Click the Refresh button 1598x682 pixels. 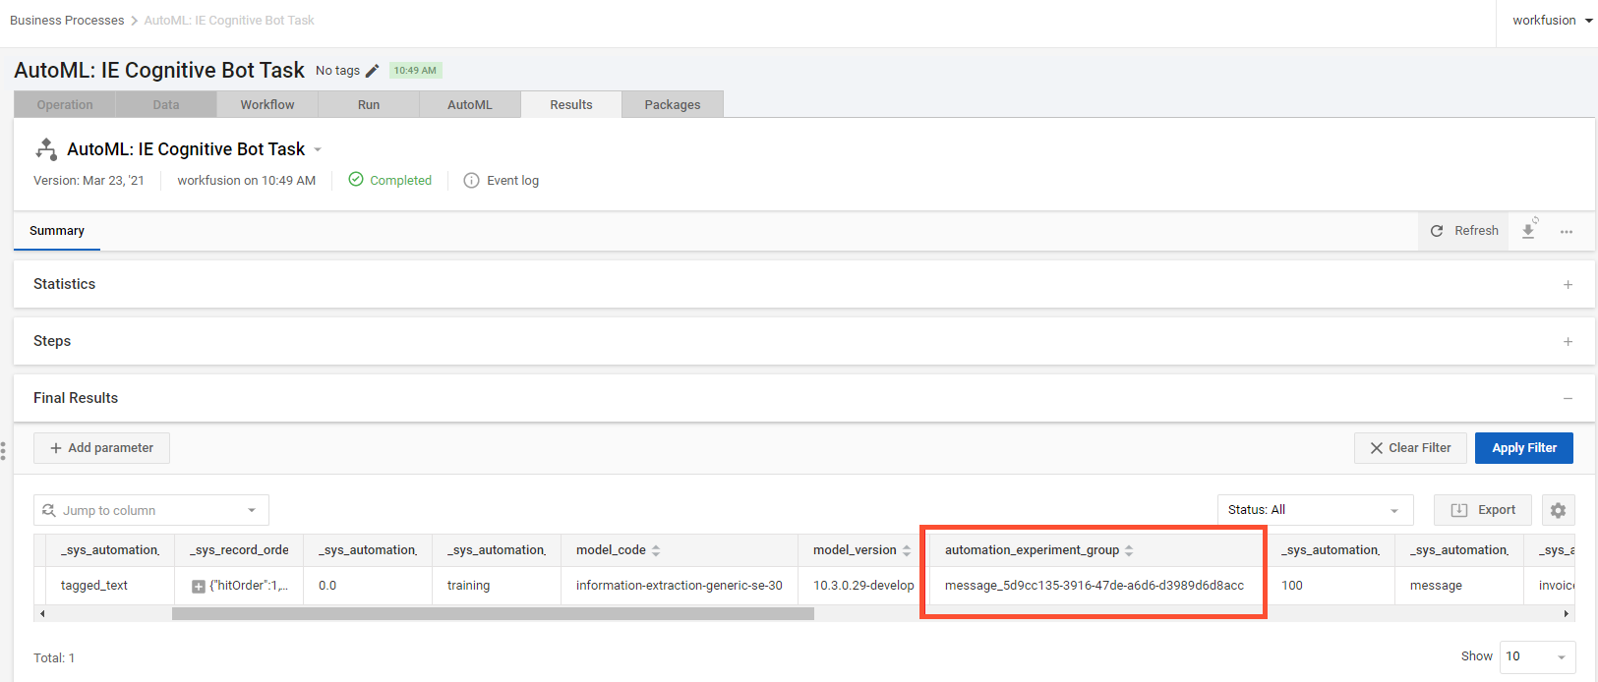(1463, 231)
